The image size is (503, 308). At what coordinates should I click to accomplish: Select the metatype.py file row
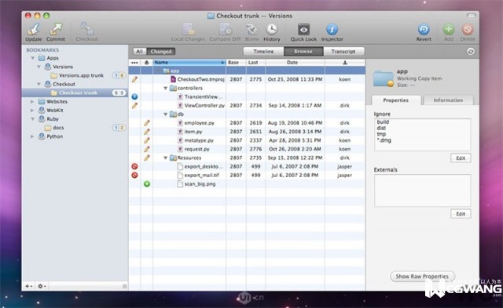click(247, 140)
